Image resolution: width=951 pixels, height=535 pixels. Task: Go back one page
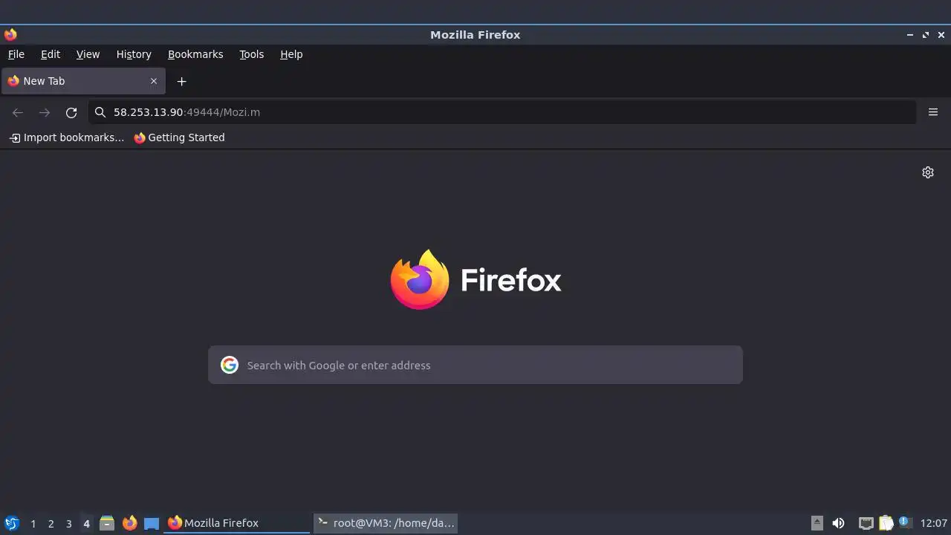[x=18, y=112]
